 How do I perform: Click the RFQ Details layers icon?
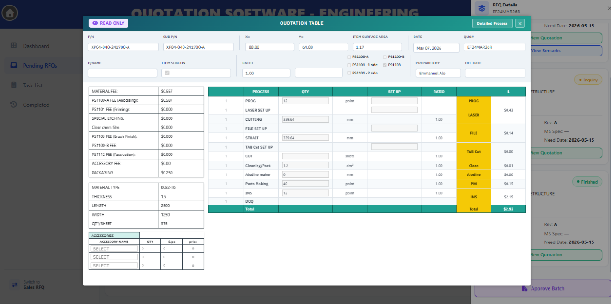pyautogui.click(x=483, y=8)
